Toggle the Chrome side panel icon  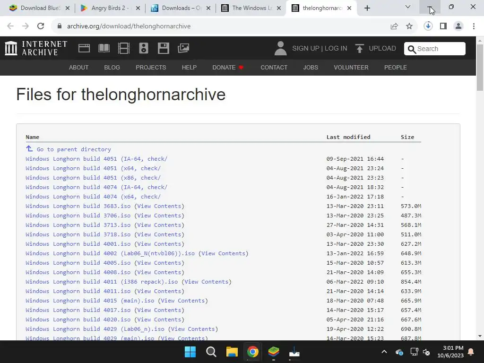point(443,26)
